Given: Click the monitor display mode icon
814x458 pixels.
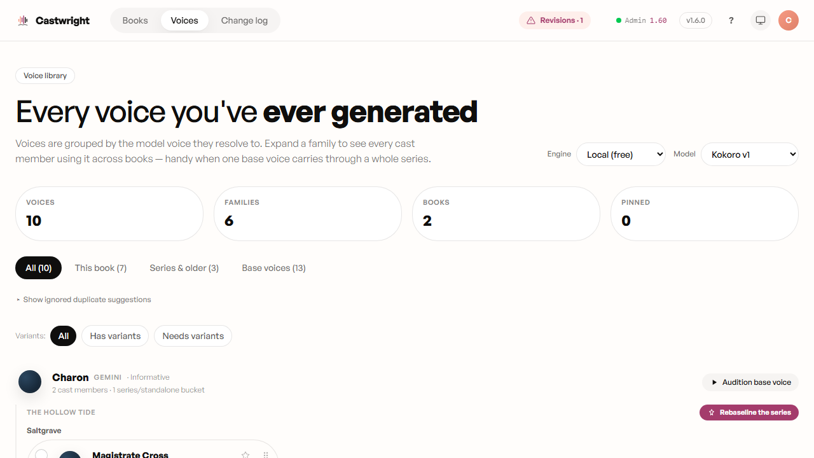Looking at the screenshot, I should click(761, 20).
